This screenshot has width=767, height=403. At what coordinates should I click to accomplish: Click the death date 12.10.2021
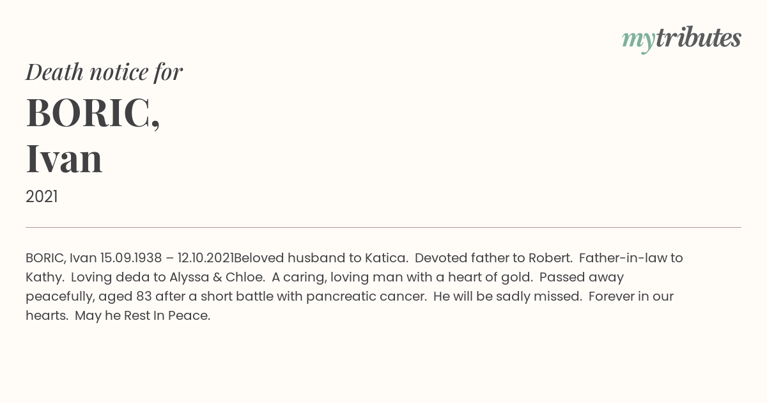point(205,258)
